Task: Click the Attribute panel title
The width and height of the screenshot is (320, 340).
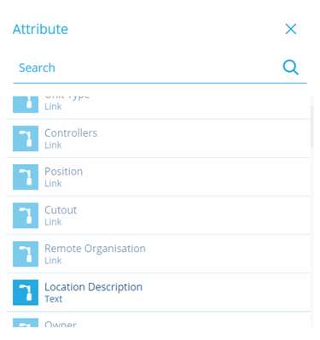Action: [x=40, y=29]
